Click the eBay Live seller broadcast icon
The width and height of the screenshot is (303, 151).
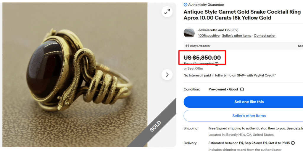(x=187, y=46)
